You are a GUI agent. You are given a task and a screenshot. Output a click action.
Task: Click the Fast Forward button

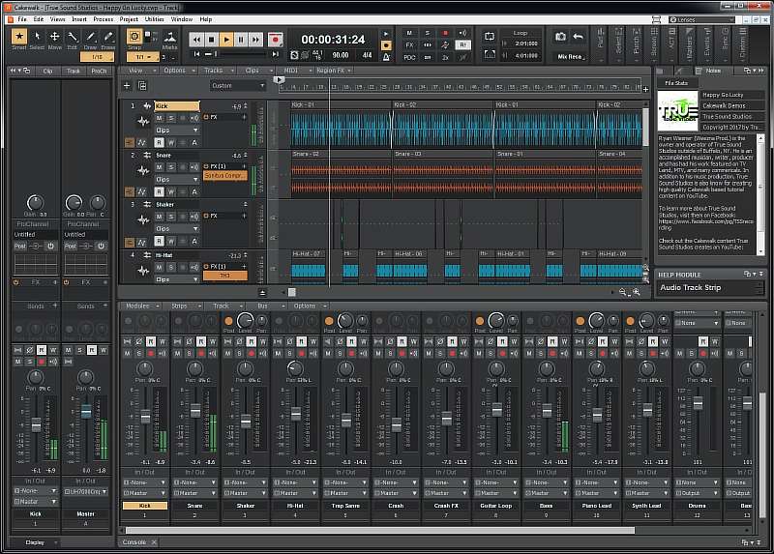(255, 40)
